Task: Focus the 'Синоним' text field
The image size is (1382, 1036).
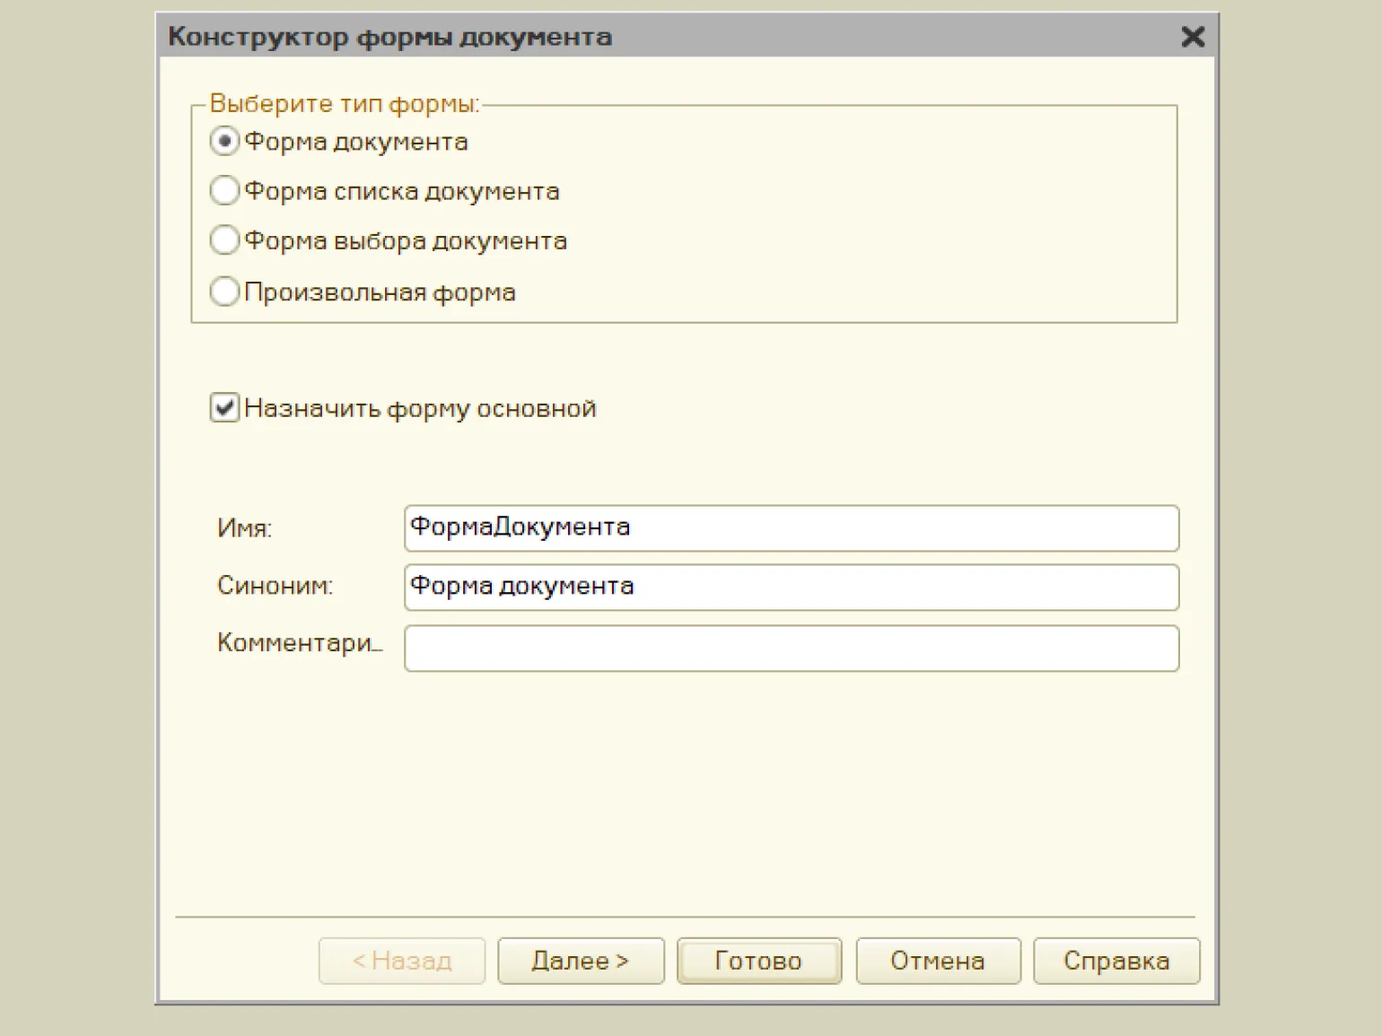Action: point(790,587)
